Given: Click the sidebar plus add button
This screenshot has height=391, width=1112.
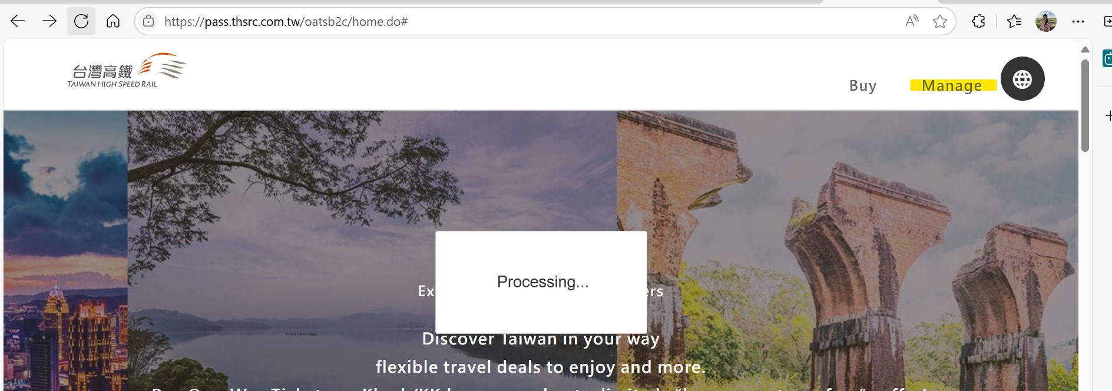Looking at the screenshot, I should pyautogui.click(x=1108, y=116).
